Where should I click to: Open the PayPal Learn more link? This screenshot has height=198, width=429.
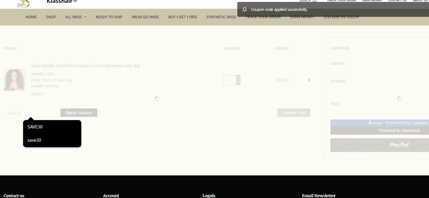[420, 123]
